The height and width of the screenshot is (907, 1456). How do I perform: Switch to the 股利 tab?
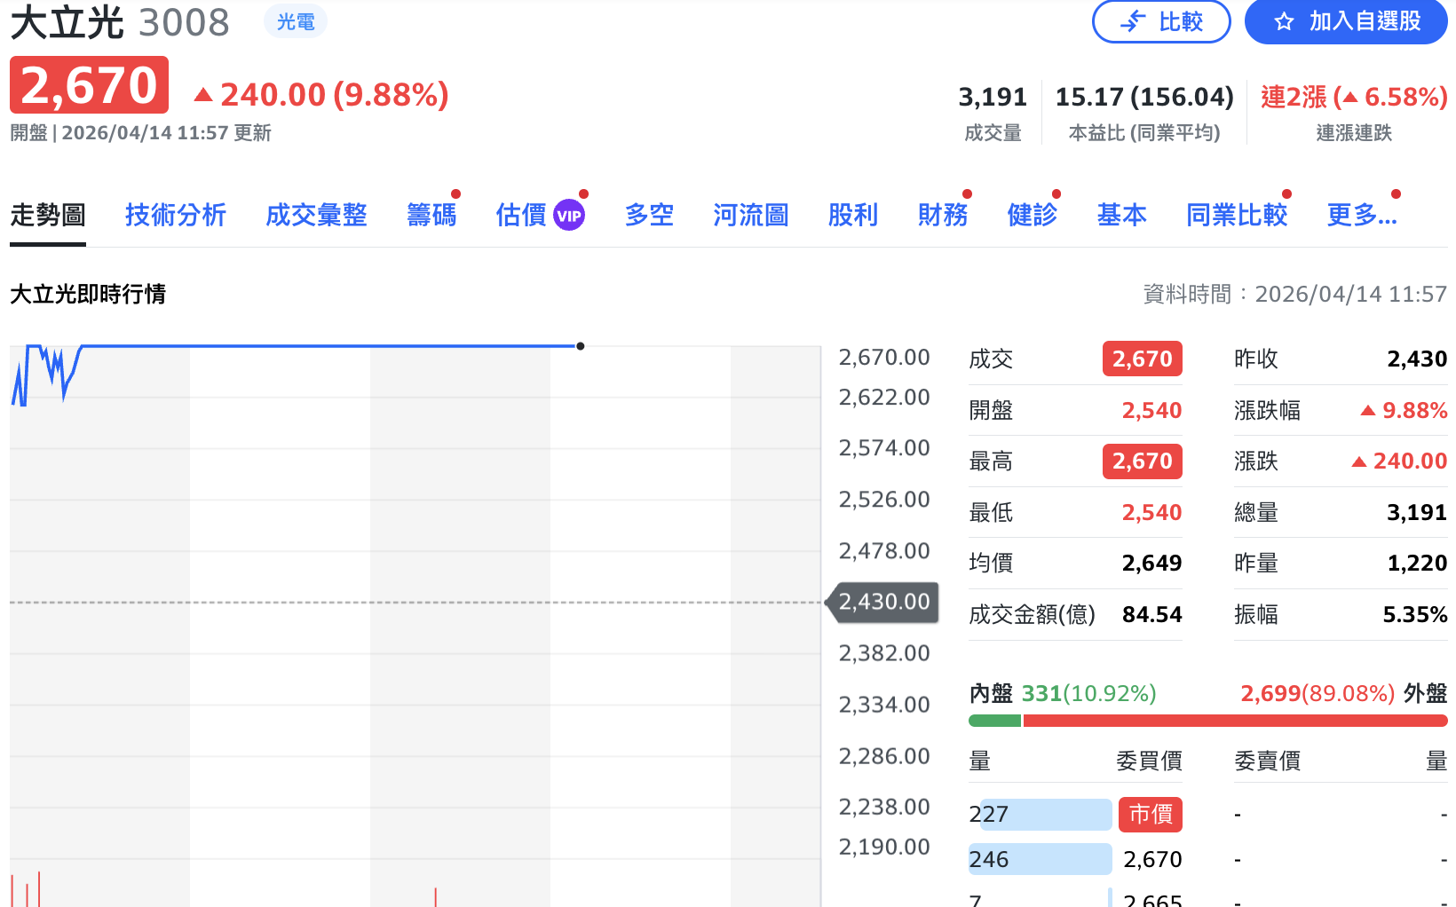coord(852,215)
